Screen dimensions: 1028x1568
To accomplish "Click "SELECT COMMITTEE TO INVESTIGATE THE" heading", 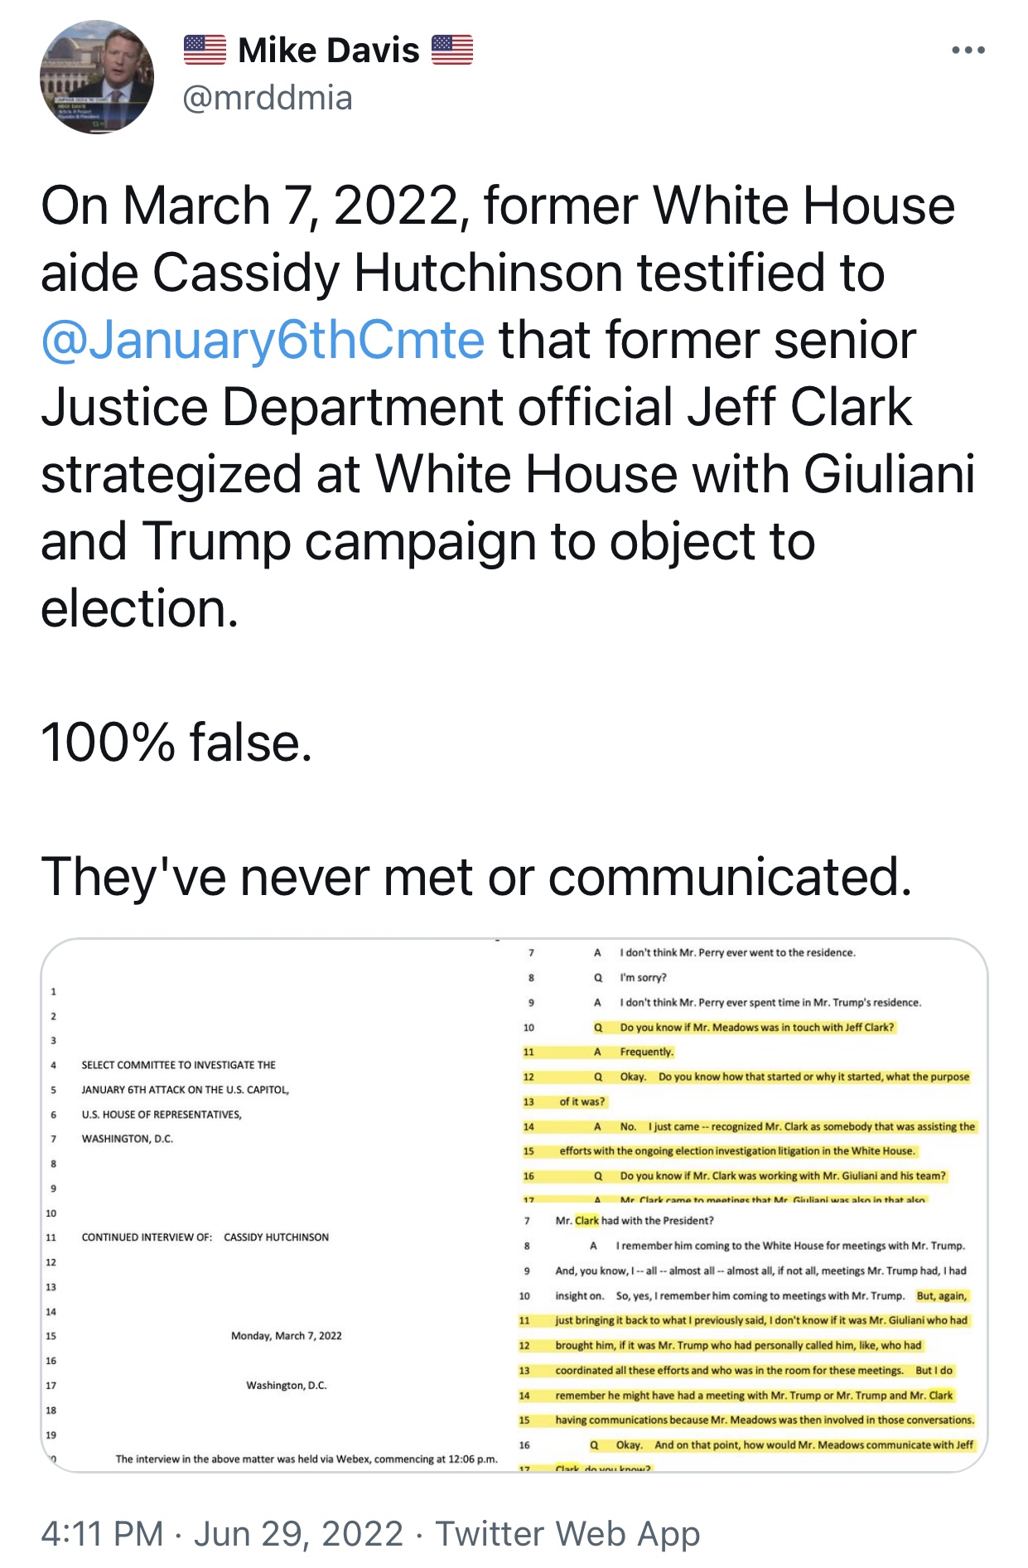I will [x=178, y=1064].
